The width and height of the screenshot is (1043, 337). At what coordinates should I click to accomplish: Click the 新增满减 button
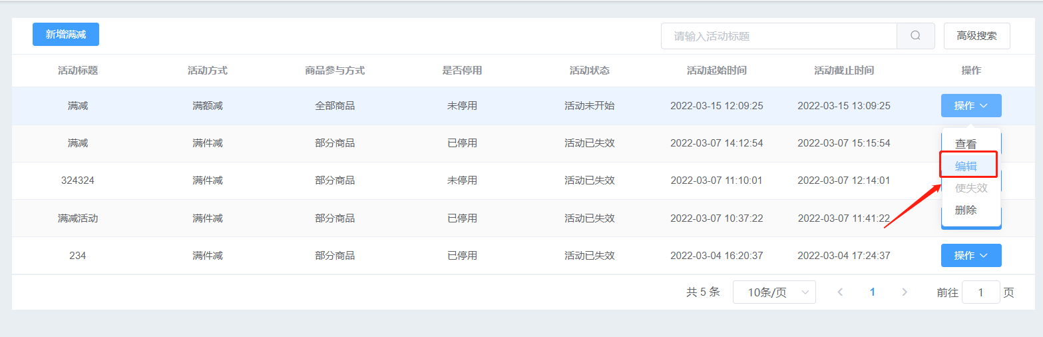click(x=66, y=35)
